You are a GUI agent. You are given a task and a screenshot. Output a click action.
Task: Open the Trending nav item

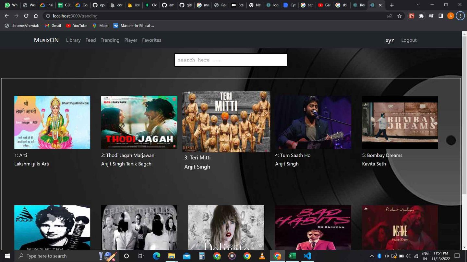point(110,40)
